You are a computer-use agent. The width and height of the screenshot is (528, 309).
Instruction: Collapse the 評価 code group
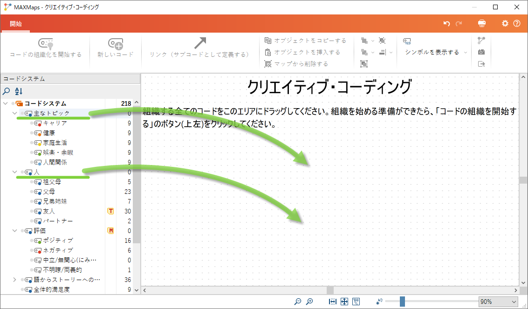pos(14,231)
